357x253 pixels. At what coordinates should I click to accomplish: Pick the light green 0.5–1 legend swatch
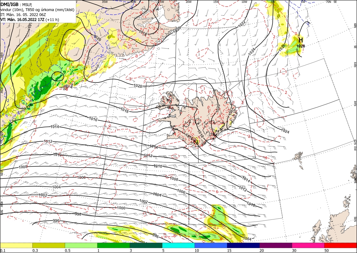[x=81, y=245]
